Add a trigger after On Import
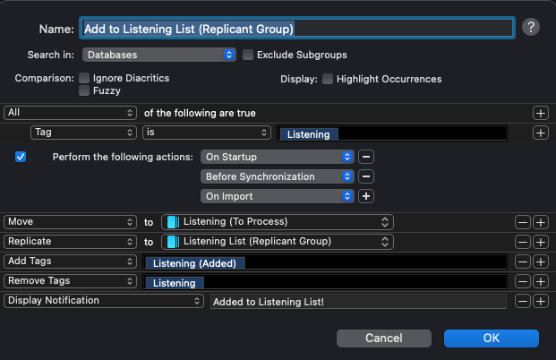The image size is (556, 360). pyautogui.click(x=366, y=196)
